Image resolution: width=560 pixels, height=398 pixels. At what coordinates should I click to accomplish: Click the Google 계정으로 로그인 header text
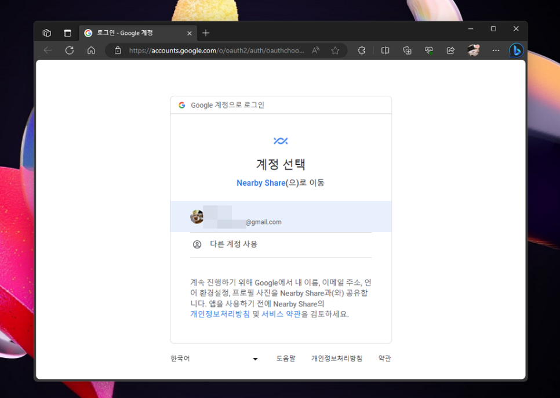pyautogui.click(x=227, y=105)
